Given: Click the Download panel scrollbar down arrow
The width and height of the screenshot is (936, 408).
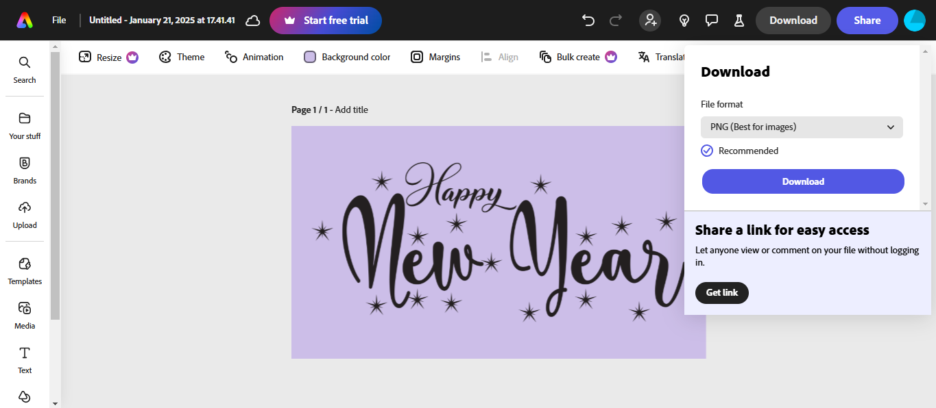Looking at the screenshot, I should click(925, 204).
